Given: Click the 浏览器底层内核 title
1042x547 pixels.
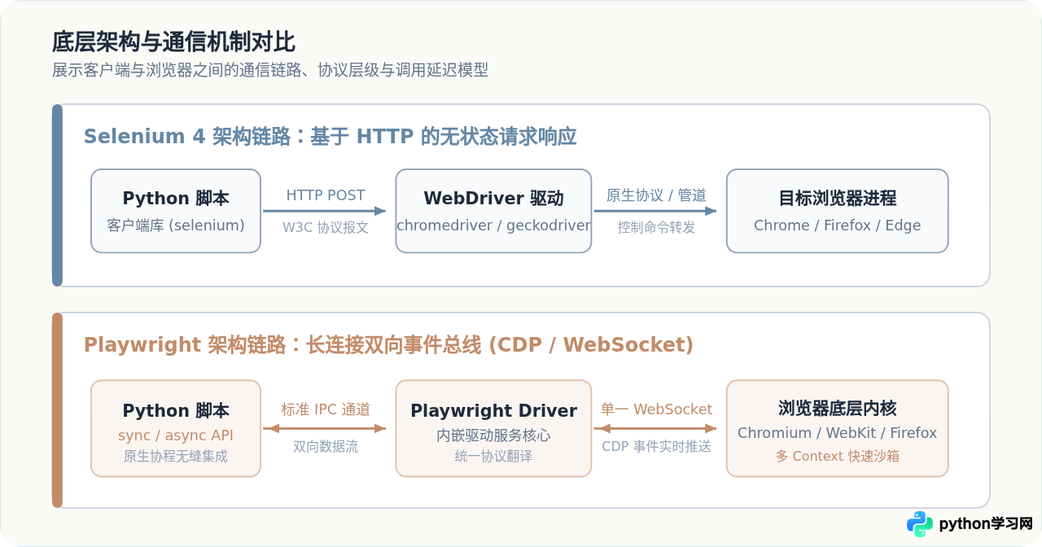Looking at the screenshot, I should (x=838, y=409).
